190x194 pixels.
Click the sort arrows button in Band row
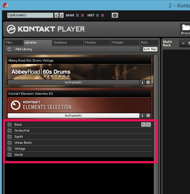143,124
